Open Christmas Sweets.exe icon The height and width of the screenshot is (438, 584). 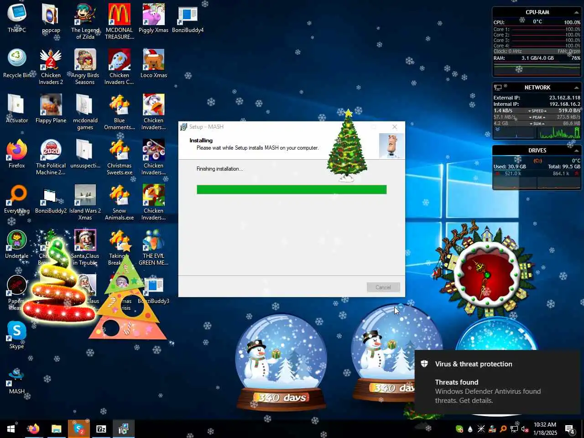[x=119, y=157]
